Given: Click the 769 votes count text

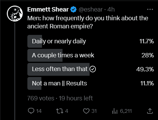Looking at the screenshot, I should (41, 98).
